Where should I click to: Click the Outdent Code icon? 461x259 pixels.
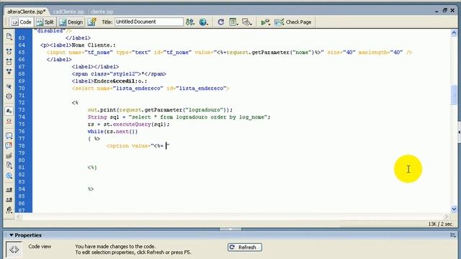pyautogui.click(x=9, y=200)
